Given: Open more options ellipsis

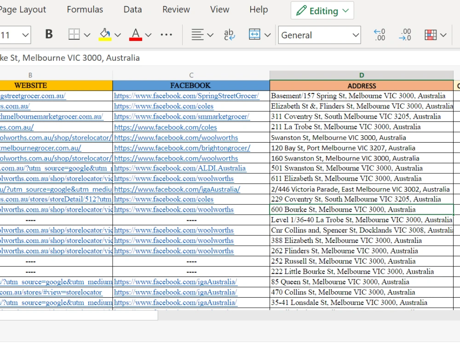Looking at the screenshot, I should coord(167,34).
